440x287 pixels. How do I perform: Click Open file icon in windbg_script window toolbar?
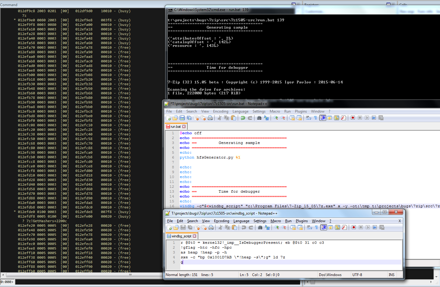[176, 227]
